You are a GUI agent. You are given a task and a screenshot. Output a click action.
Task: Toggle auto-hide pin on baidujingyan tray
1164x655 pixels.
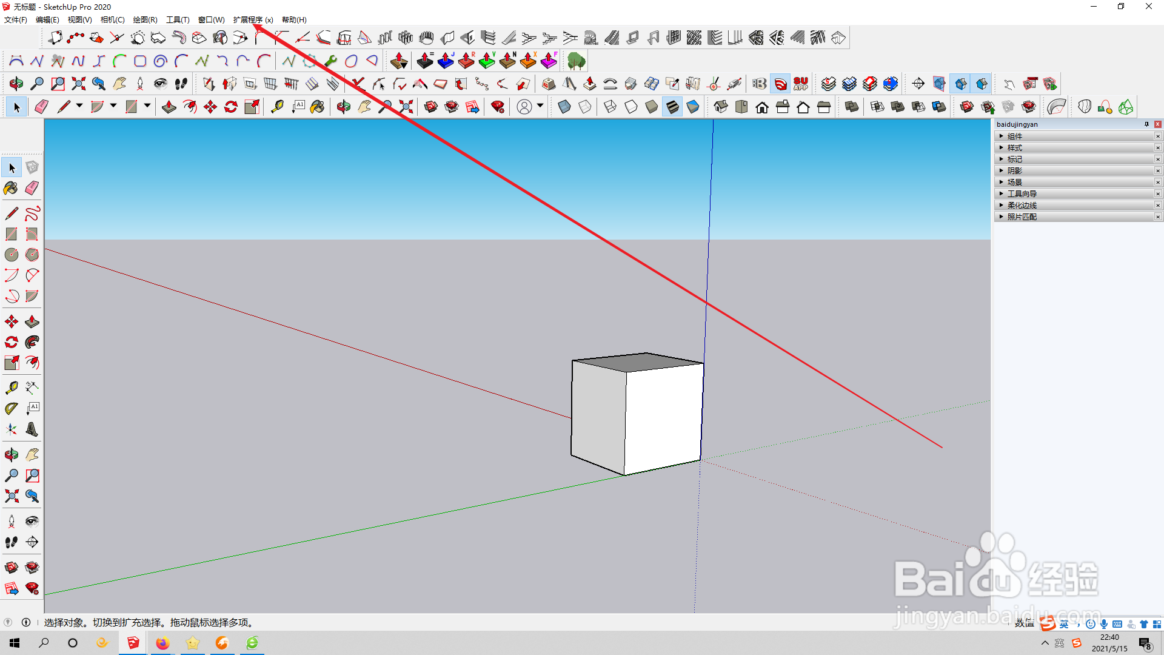[1146, 124]
